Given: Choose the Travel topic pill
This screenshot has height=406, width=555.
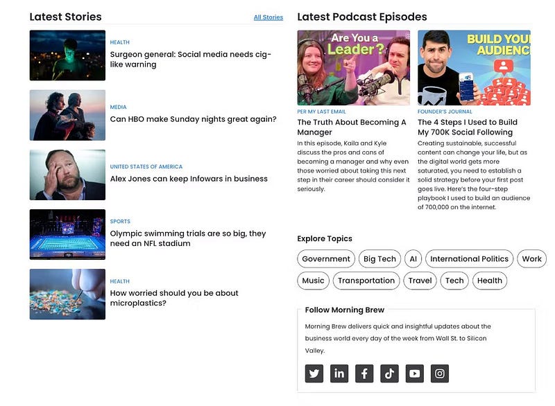Looking at the screenshot, I should (420, 281).
